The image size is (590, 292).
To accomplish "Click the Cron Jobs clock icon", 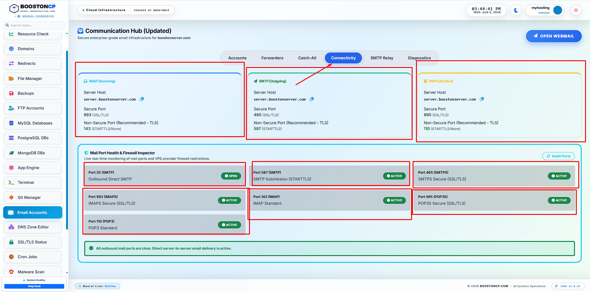I will point(11,257).
